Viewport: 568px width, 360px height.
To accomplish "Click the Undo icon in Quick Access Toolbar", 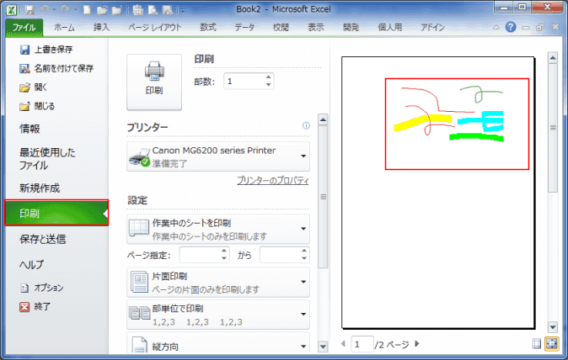I will [45, 10].
